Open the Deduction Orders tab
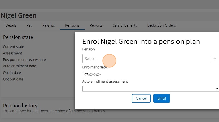This screenshot has width=219, height=122. click(x=161, y=25)
